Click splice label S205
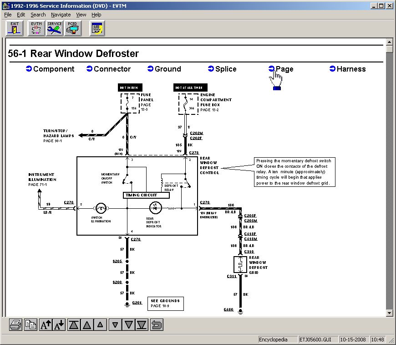 click(x=117, y=261)
